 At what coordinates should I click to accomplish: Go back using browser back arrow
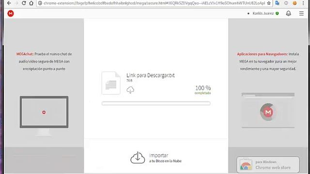pos(9,3)
